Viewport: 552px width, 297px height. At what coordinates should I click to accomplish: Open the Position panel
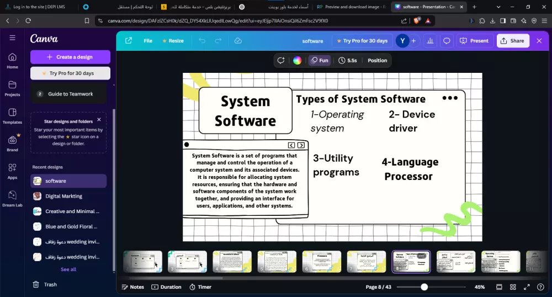(x=378, y=61)
